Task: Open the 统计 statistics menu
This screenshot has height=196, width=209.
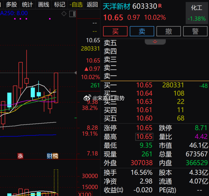Action: pos(27,5)
